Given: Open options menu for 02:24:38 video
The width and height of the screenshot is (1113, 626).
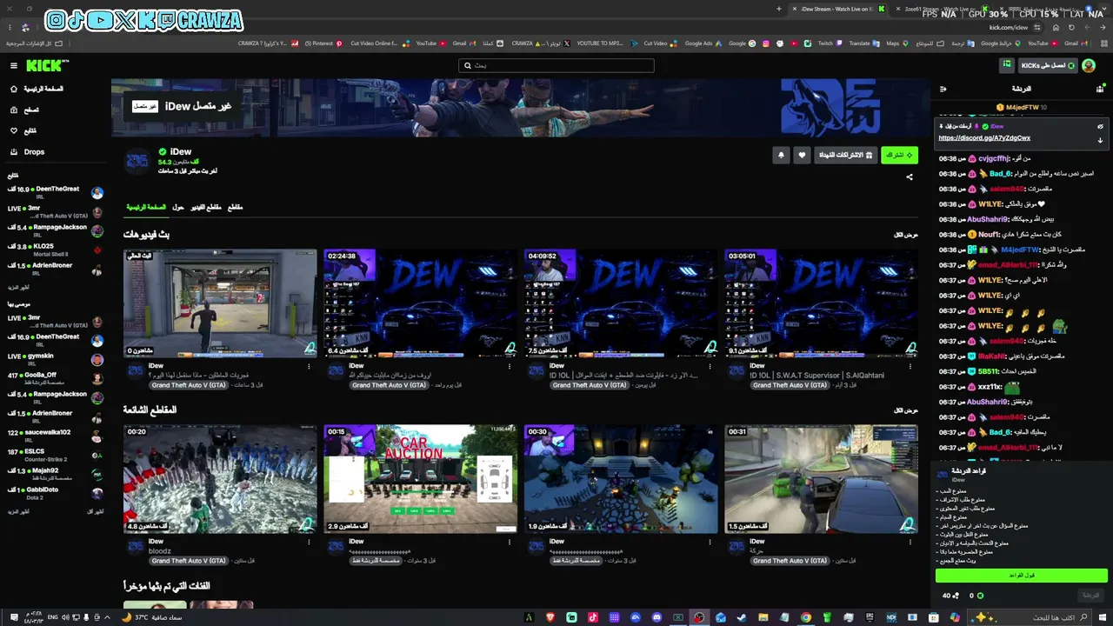Looking at the screenshot, I should tap(509, 366).
